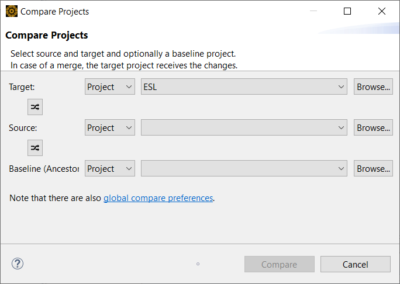This screenshot has height=284, width=400.
Task: Maximize the Compare Projects dialog
Action: point(347,11)
